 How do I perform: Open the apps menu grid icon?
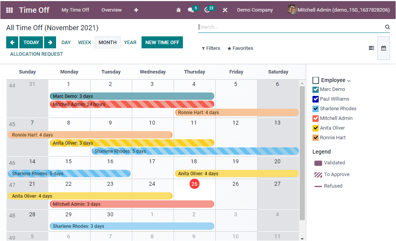tap(10, 10)
